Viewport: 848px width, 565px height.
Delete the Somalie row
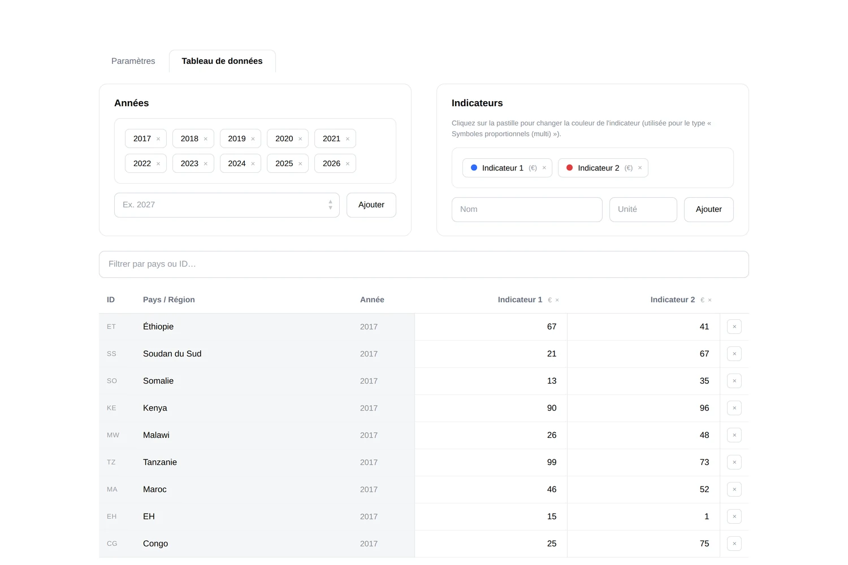(734, 381)
